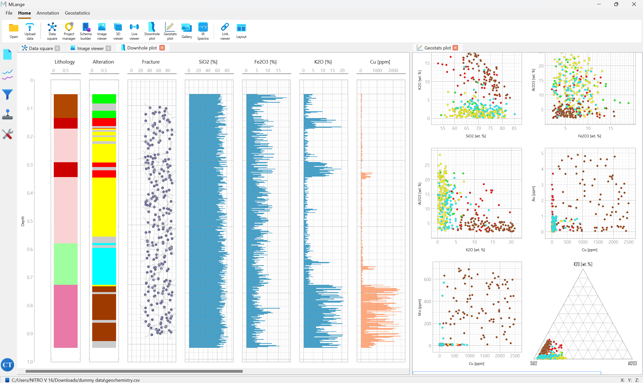Click the wrench tools sidebar icon

pos(8,134)
